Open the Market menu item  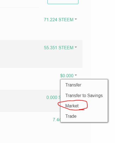(x=72, y=106)
